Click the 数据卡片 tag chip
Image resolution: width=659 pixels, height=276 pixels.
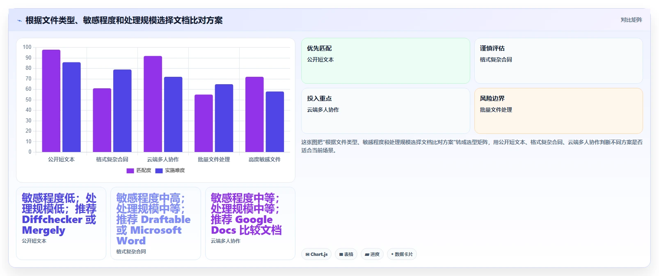(402, 254)
